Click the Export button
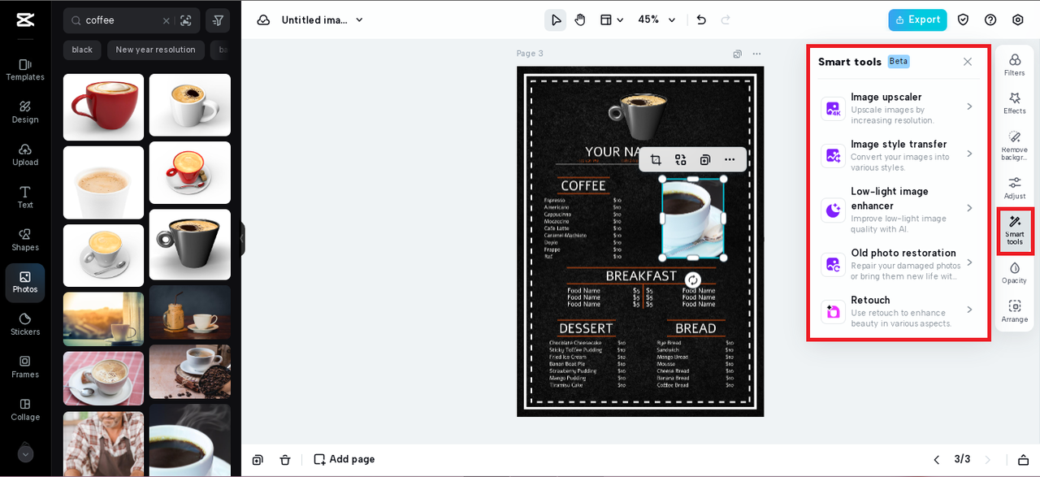The image size is (1040, 477). point(917,20)
